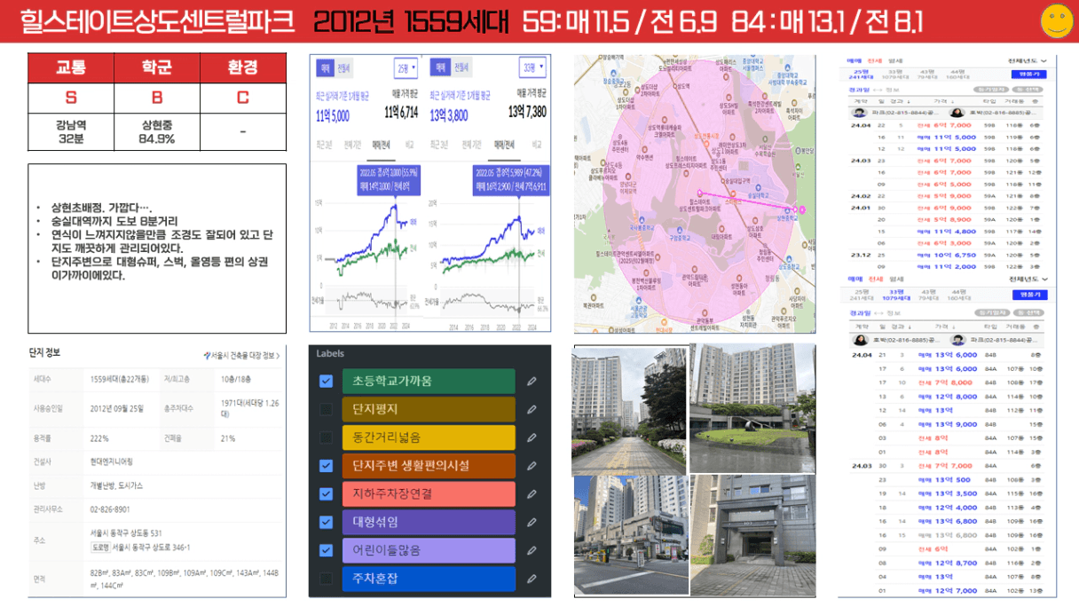
Task: Click the 02-826-8901 management office number
Action: click(110, 509)
